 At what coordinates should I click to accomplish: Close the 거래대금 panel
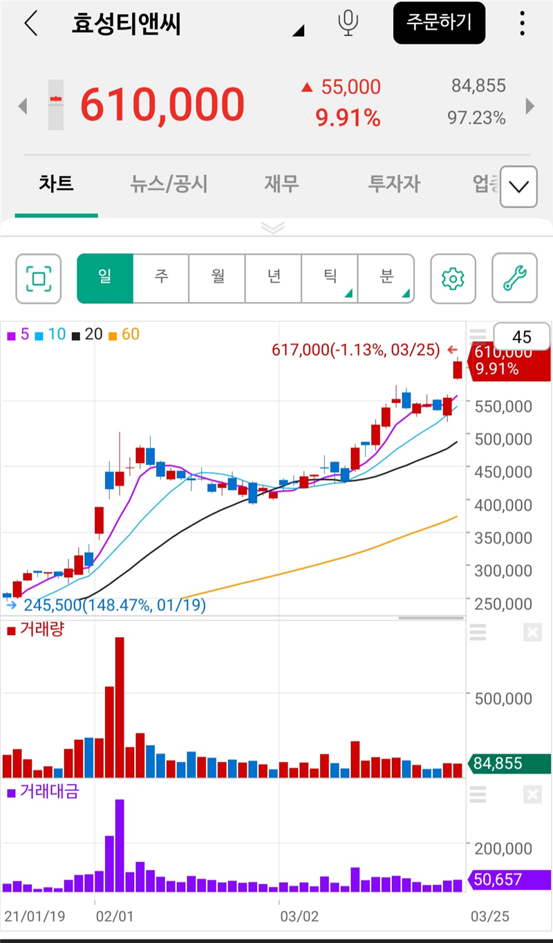coord(532,794)
